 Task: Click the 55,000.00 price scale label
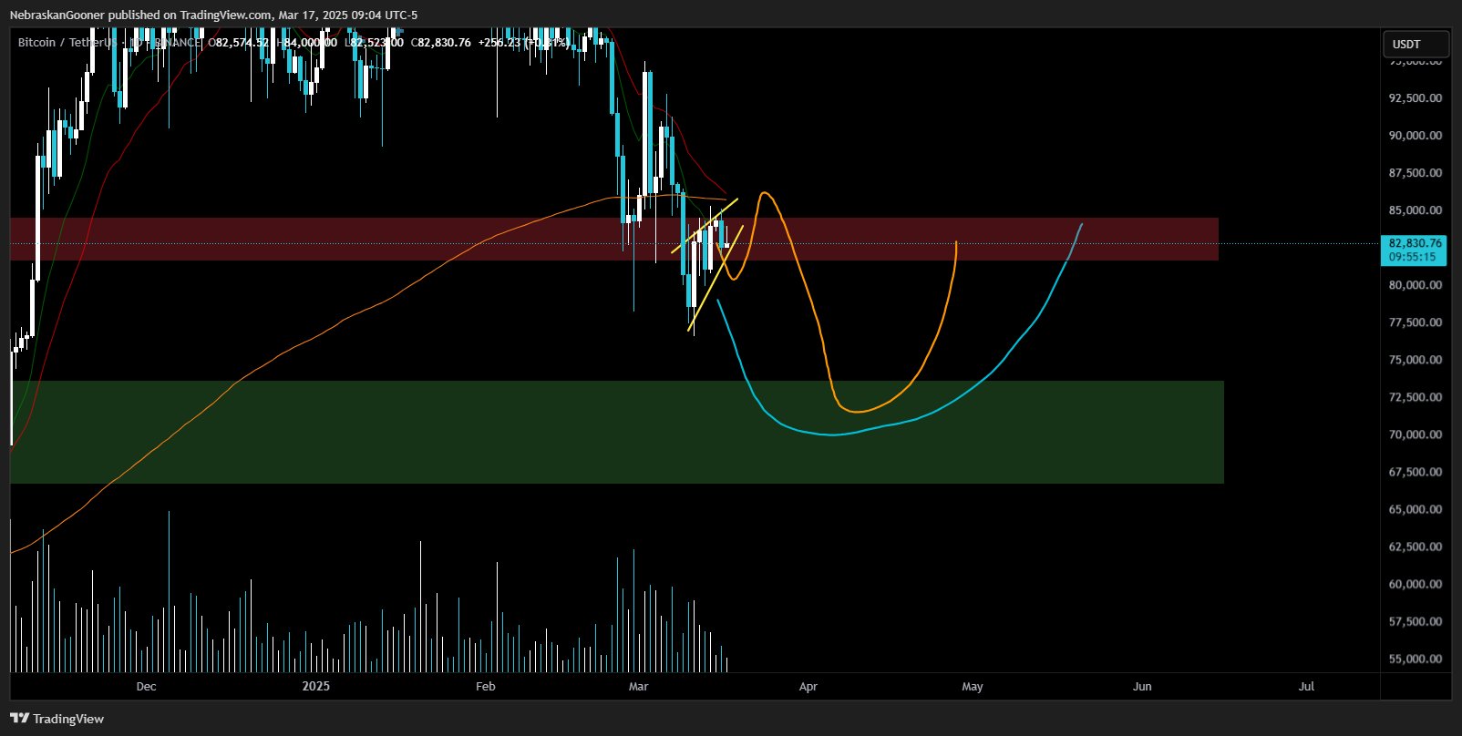pos(1415,659)
